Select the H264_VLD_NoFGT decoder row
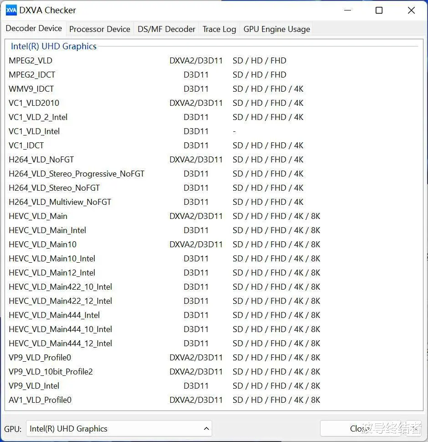 click(41, 160)
